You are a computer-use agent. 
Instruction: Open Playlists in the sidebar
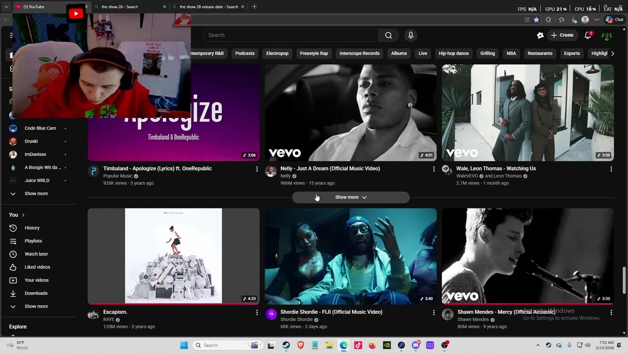click(x=33, y=241)
